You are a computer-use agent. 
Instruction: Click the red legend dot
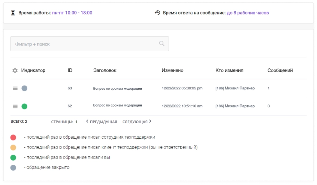point(13,137)
